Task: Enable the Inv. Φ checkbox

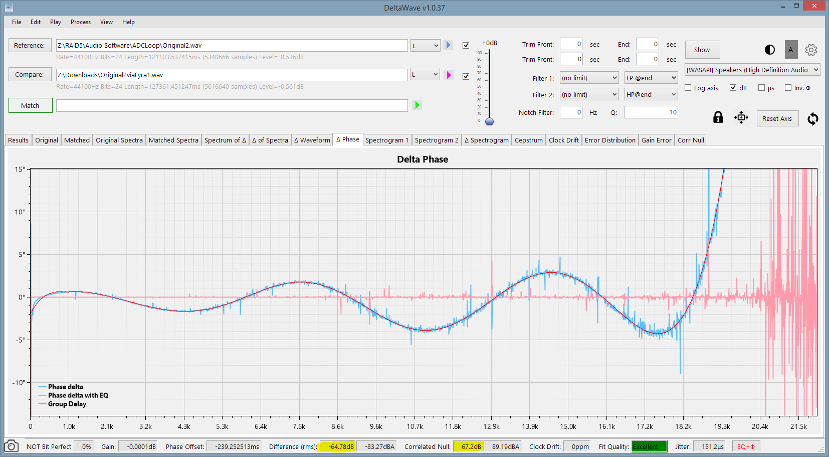Action: pos(788,88)
